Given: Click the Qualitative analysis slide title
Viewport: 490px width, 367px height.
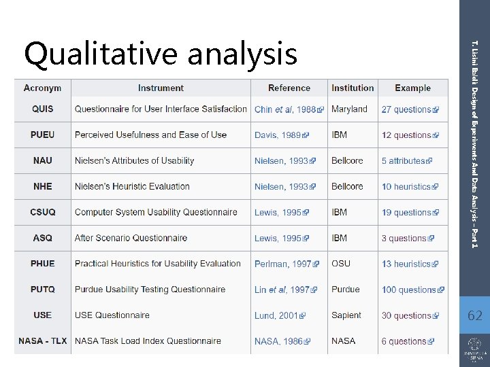Looking at the screenshot, I should 161,54.
